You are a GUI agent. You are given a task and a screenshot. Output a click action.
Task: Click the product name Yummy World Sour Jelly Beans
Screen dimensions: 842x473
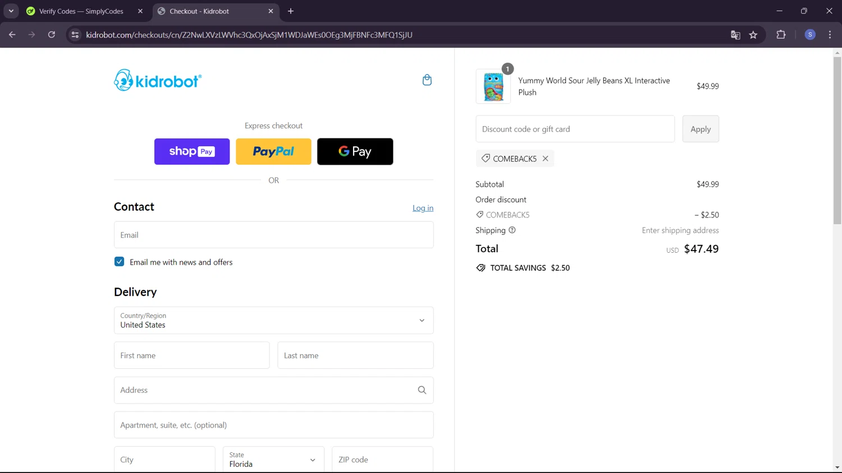click(x=594, y=86)
